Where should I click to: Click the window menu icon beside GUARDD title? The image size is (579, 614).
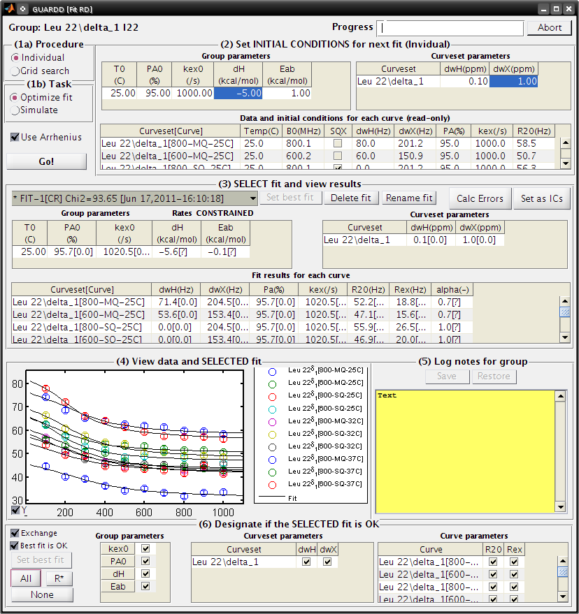(23, 8)
